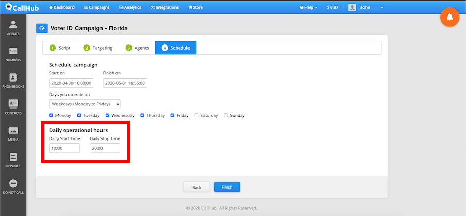Click the Schedule campaign heading

click(74, 65)
